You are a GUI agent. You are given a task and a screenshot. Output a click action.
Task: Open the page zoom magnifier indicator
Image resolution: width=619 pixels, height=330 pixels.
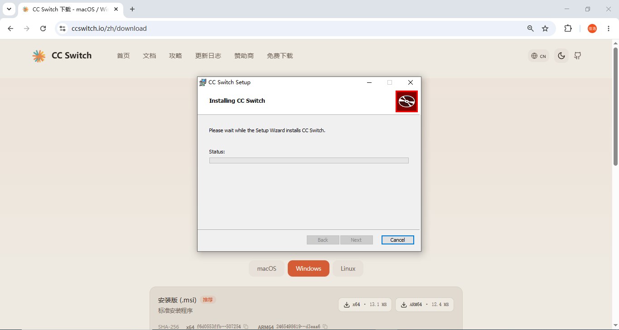tap(531, 29)
